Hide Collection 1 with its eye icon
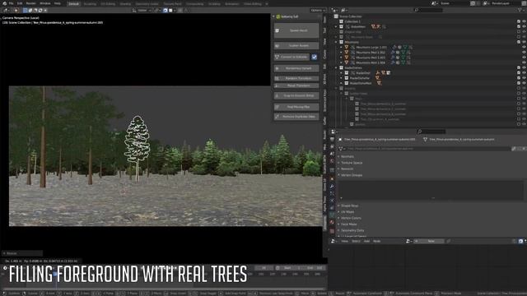The width and height of the screenshot is (527, 296). point(524,21)
